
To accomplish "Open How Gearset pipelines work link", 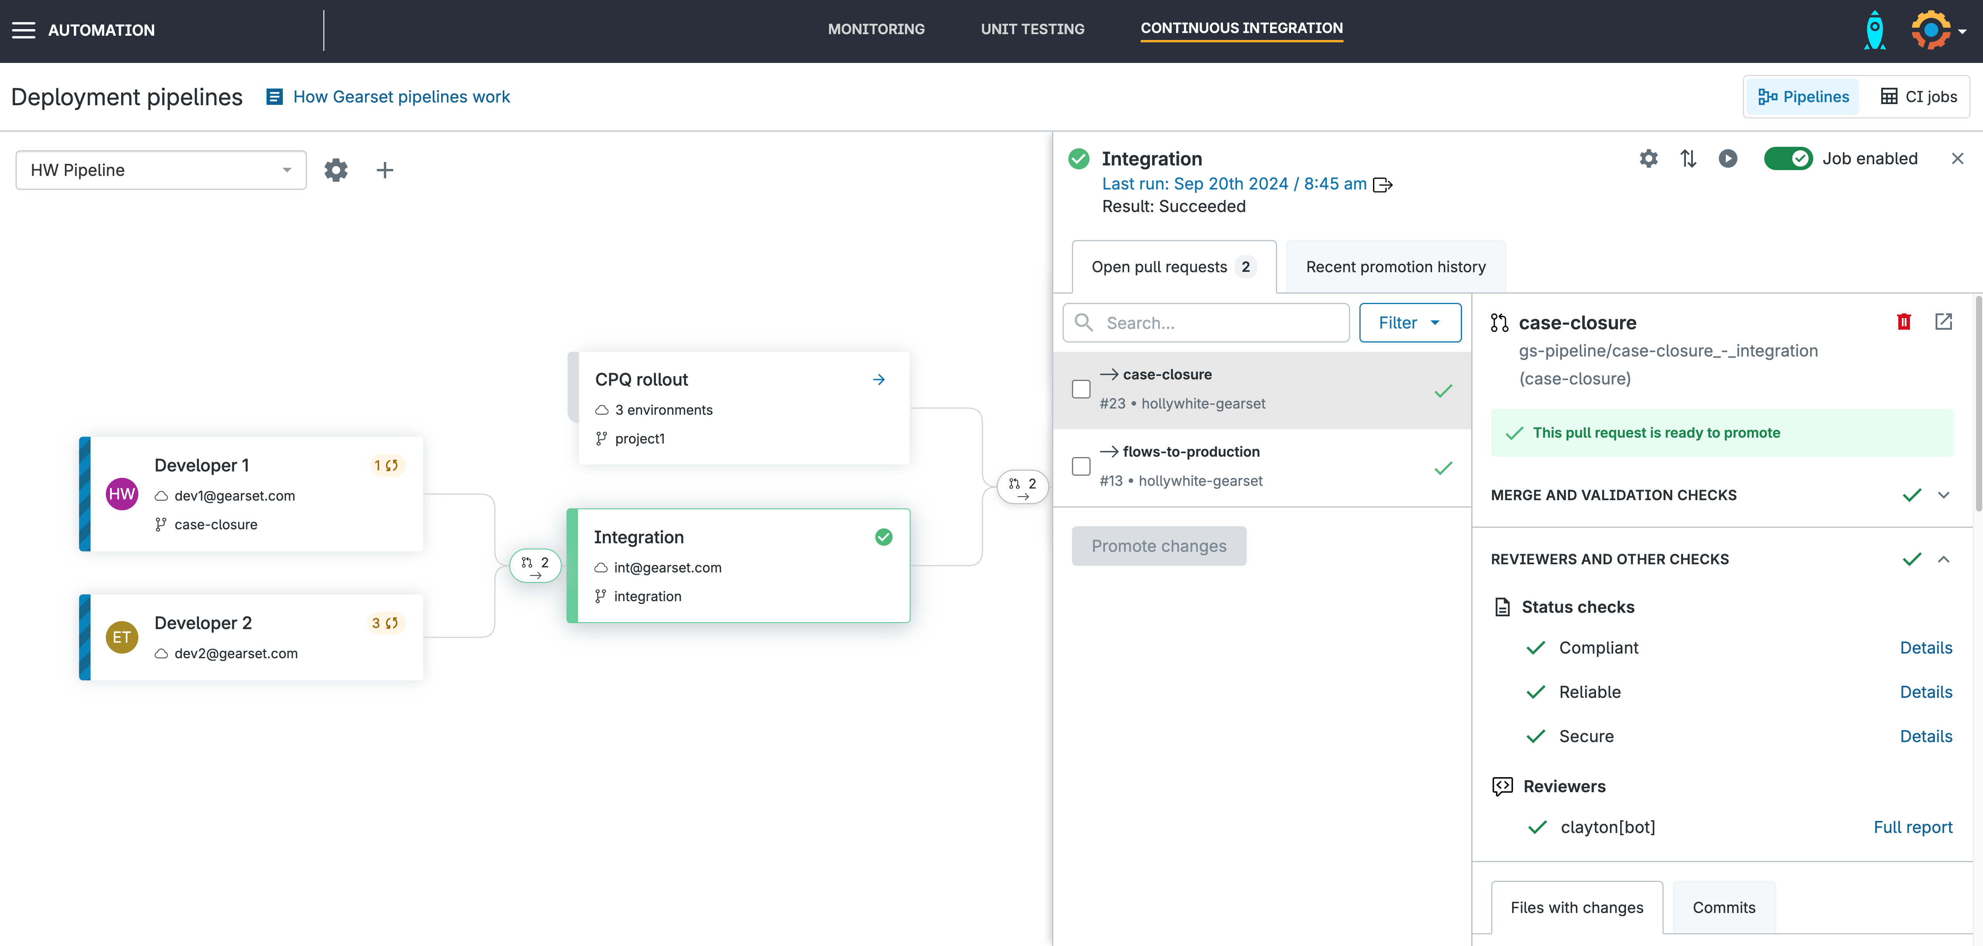I will [x=400, y=97].
